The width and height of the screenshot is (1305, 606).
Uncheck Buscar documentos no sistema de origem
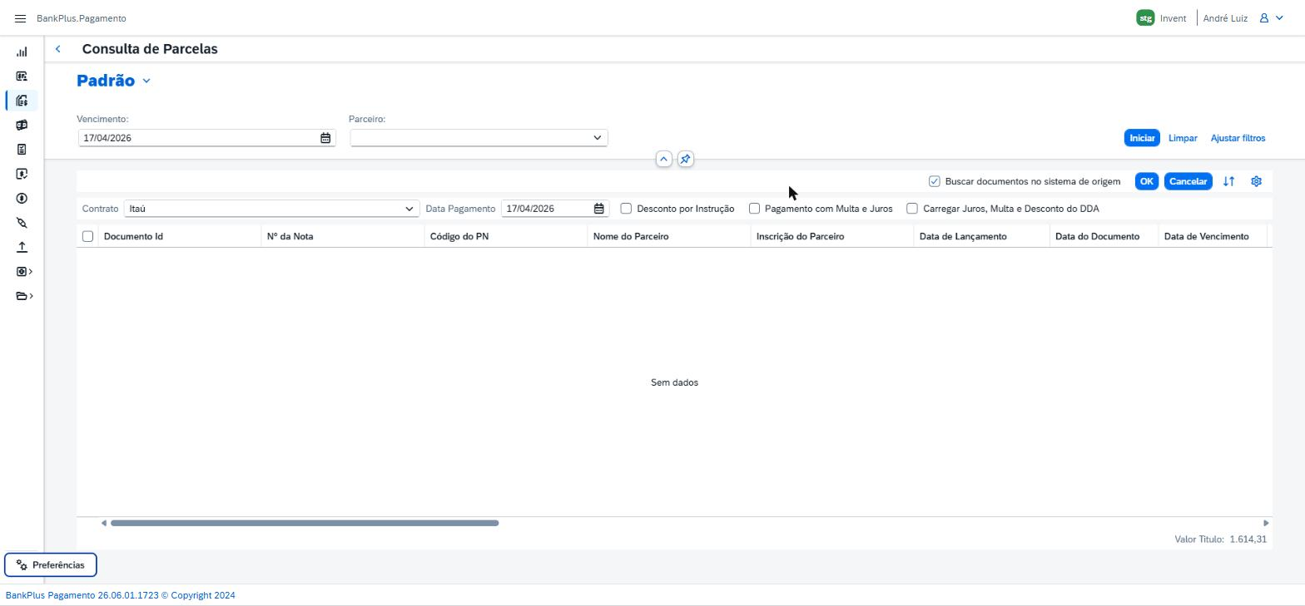[x=935, y=181]
